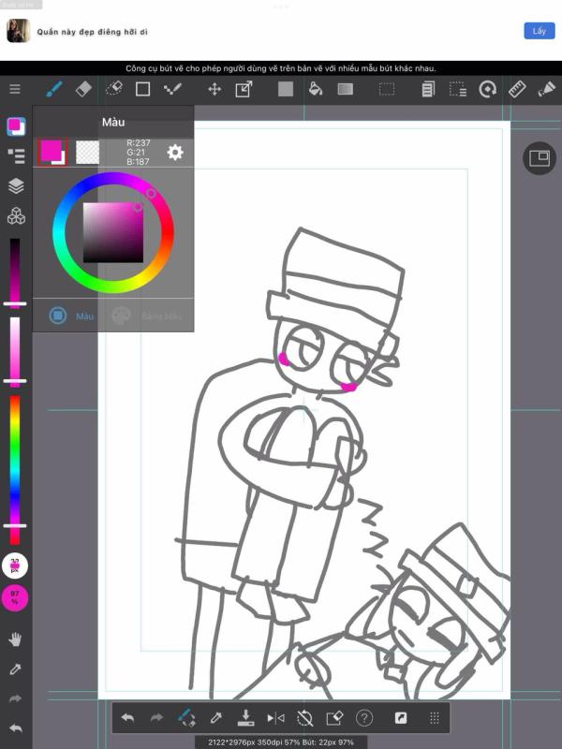Adjust the brightness vertical slider
This screenshot has width=562, height=749.
(x=15, y=272)
